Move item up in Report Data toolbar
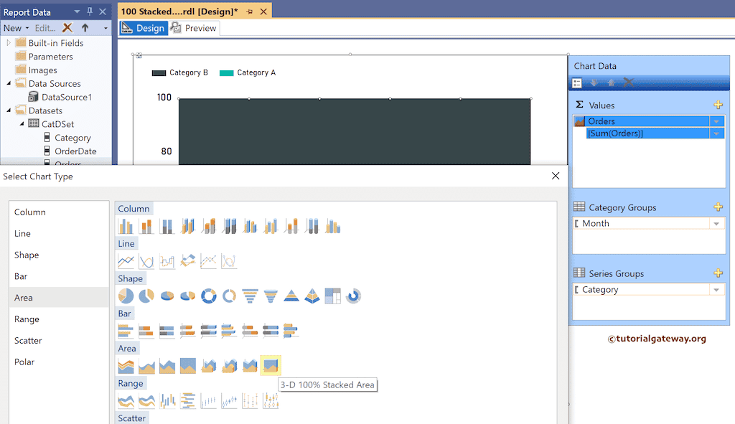735x424 pixels. pyautogui.click(x=85, y=28)
